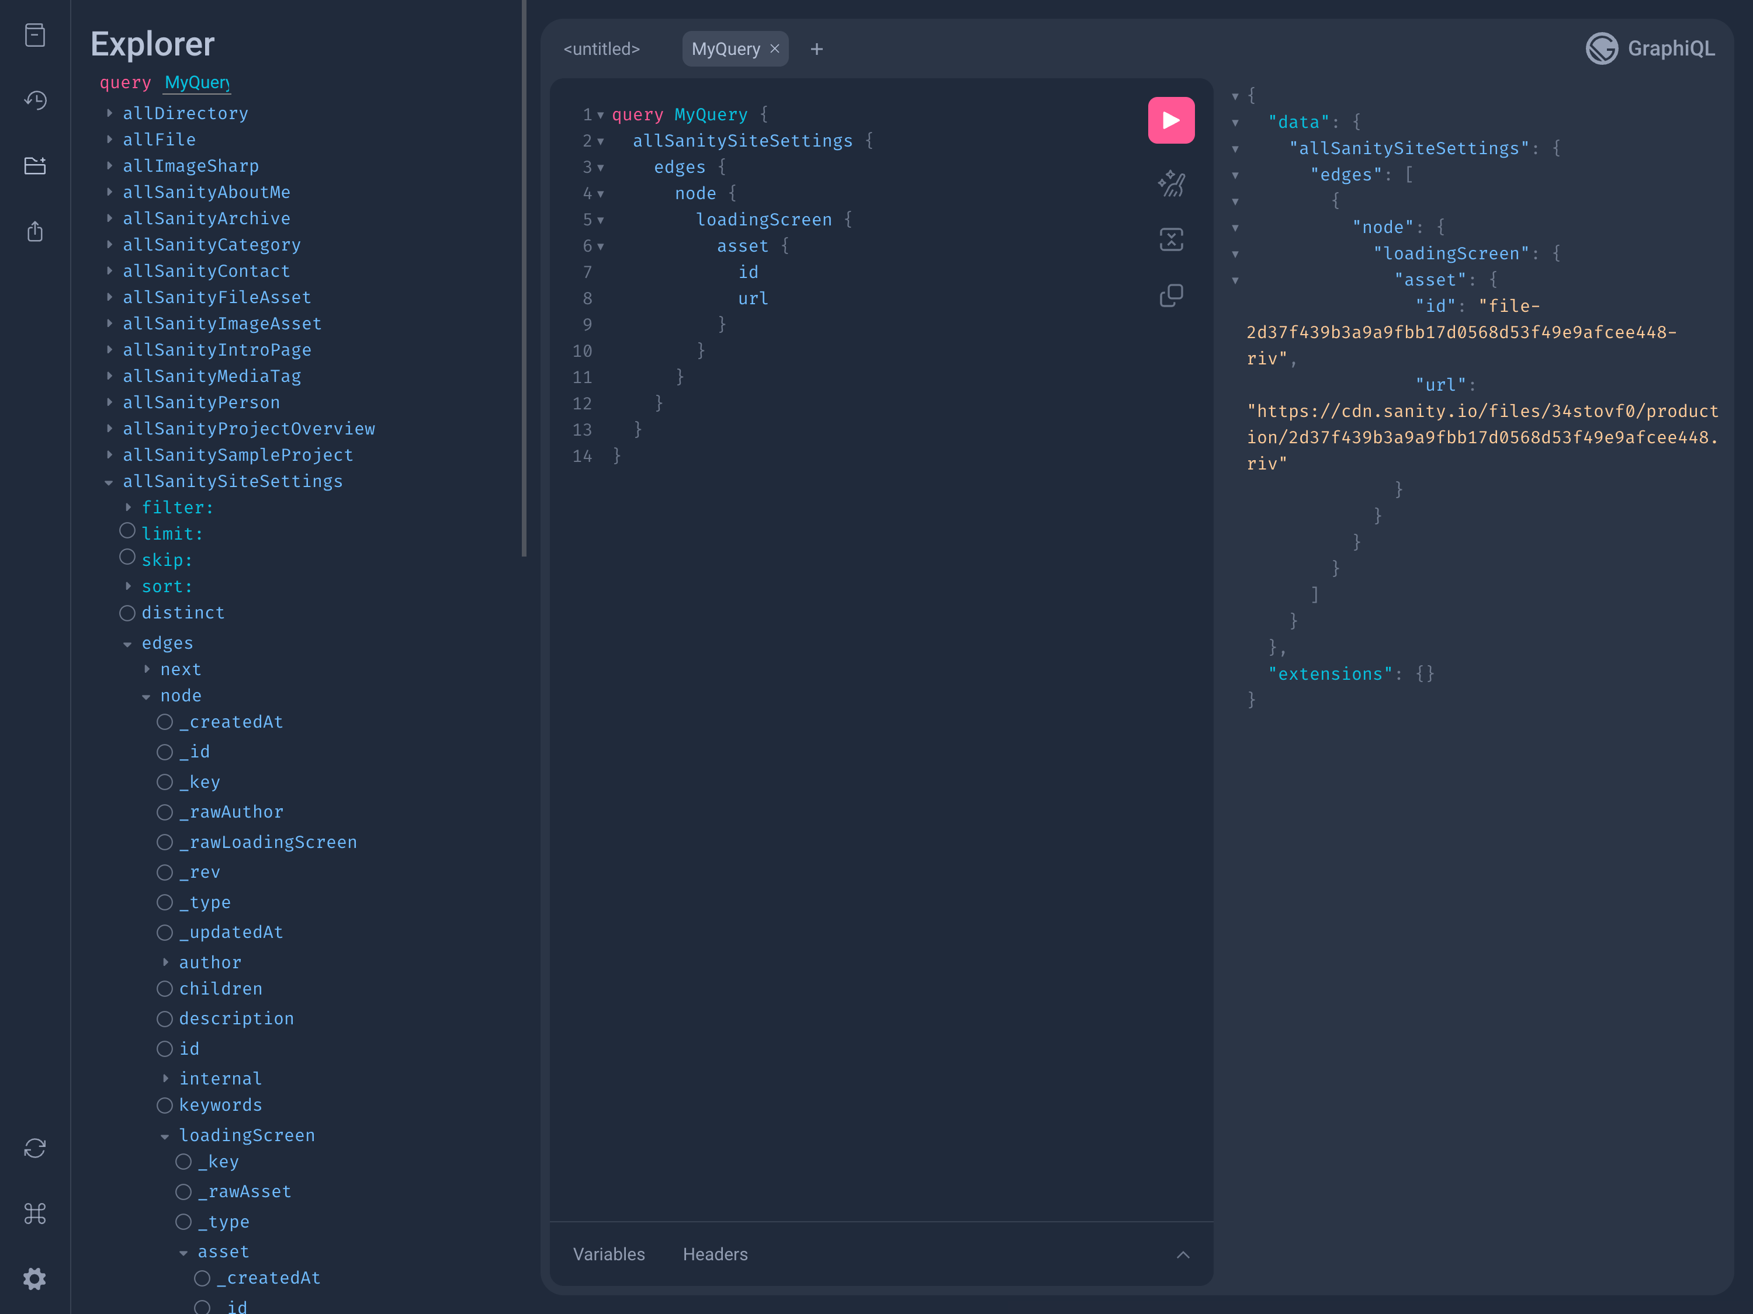
Task: Check the node _createdAt field
Action: tap(165, 722)
